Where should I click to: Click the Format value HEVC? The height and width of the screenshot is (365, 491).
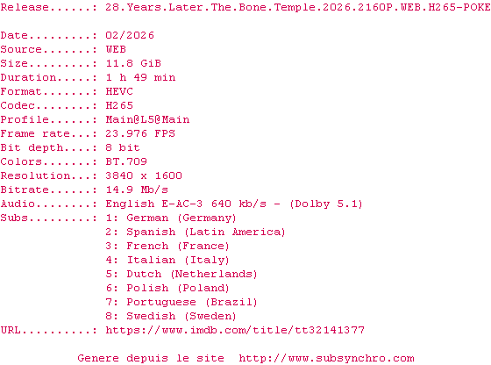119,91
